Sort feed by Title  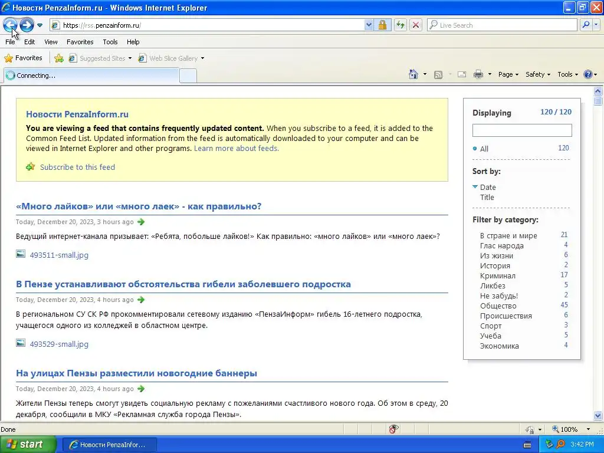pyautogui.click(x=487, y=197)
